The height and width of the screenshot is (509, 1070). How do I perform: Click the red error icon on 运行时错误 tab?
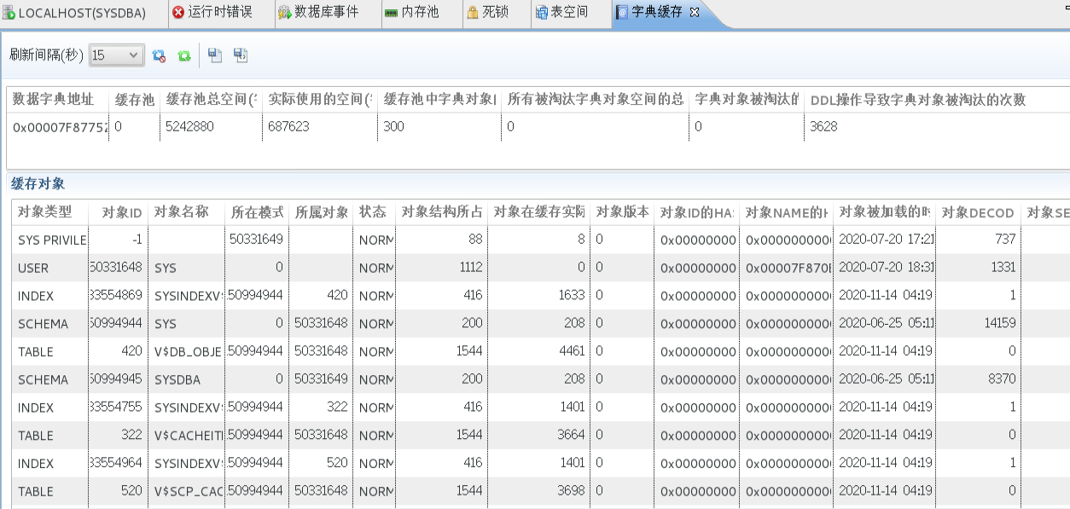pyautogui.click(x=178, y=13)
